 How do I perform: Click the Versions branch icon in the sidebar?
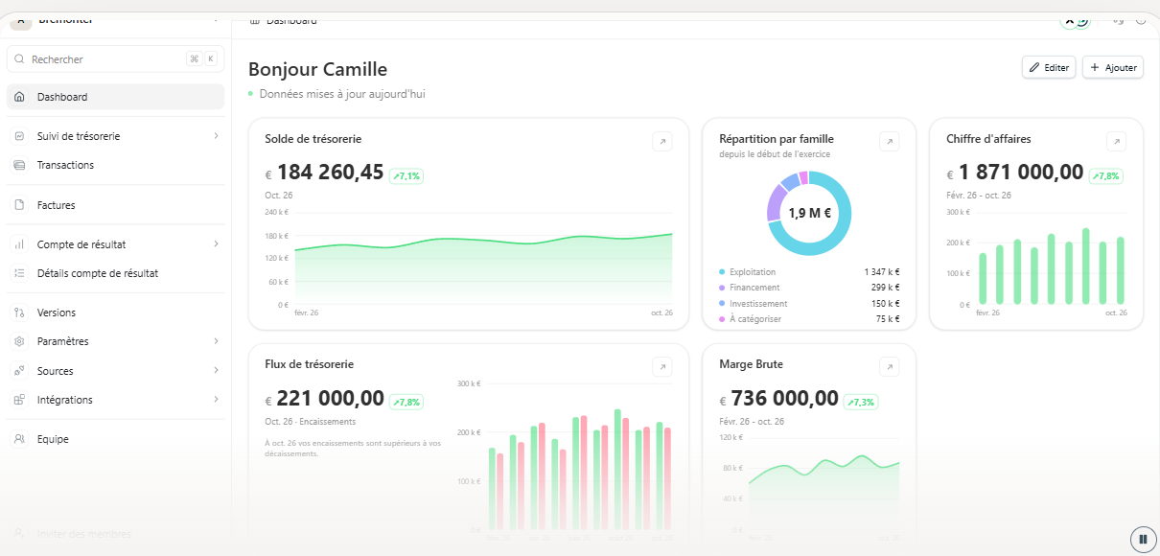coord(19,313)
